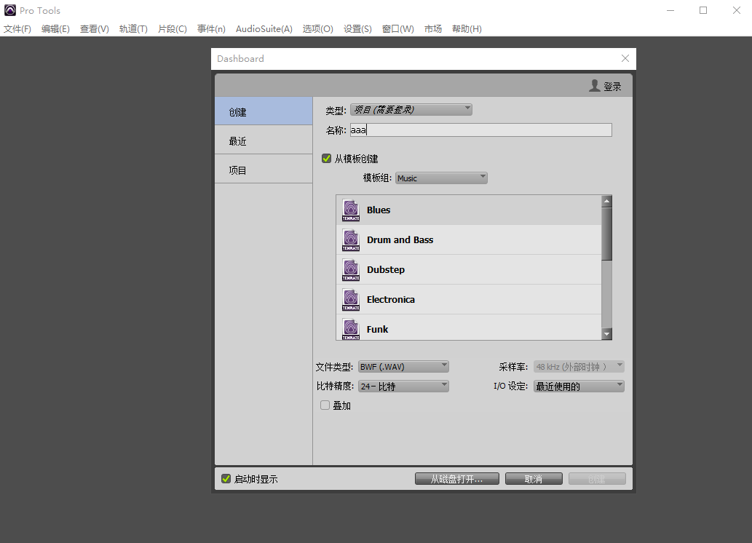This screenshot has width=752, height=543.
Task: Enable the 叠加 checkbox
Action: coord(325,405)
